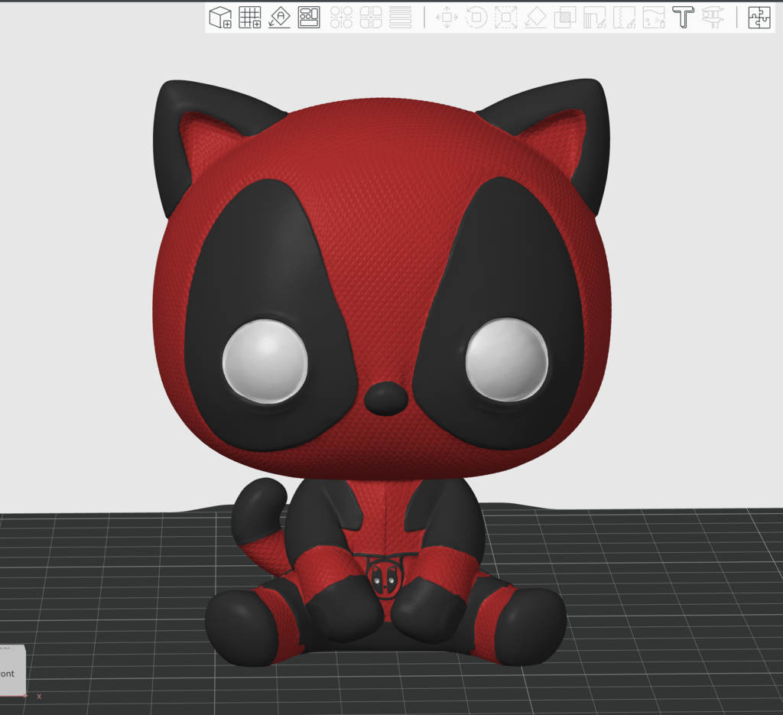
Task: Open the Color painting tool icon
Action: 654,18
